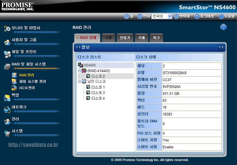Open 파일 및 프린트 menu
Image resolution: width=237 pixels, height=165 pixels.
click(x=24, y=52)
